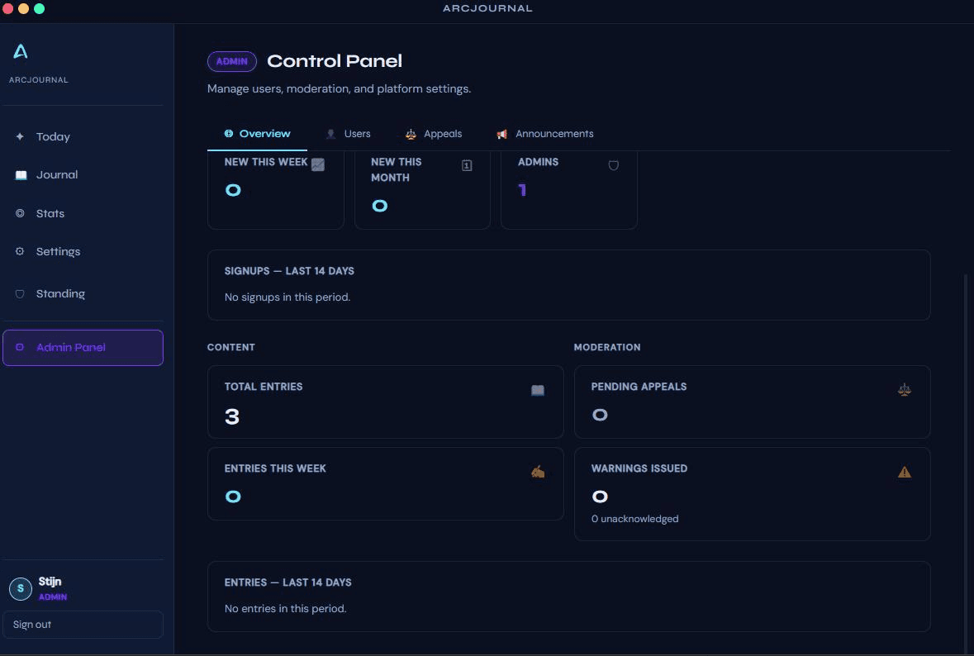Go to the Stats page

point(83,214)
